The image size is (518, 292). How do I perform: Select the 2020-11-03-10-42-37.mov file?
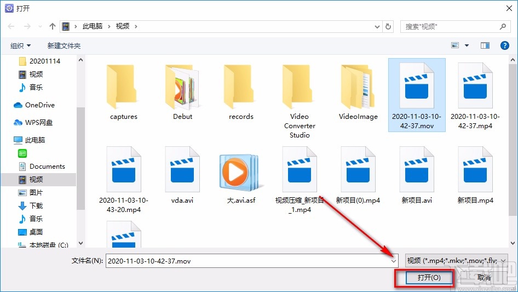pyautogui.click(x=417, y=95)
